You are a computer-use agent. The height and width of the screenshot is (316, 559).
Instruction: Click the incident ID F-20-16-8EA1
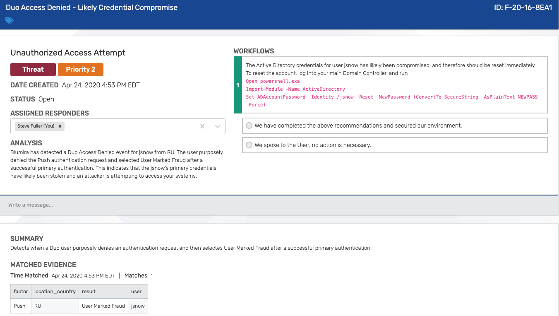tap(523, 7)
